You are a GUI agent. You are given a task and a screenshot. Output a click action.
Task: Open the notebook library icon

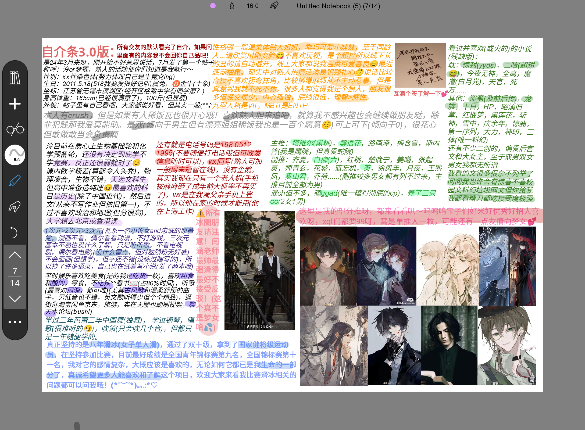pyautogui.click(x=15, y=78)
